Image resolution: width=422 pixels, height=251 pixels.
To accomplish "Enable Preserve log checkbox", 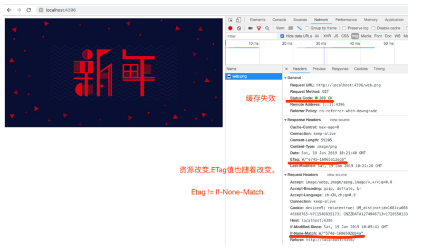I will (344, 28).
